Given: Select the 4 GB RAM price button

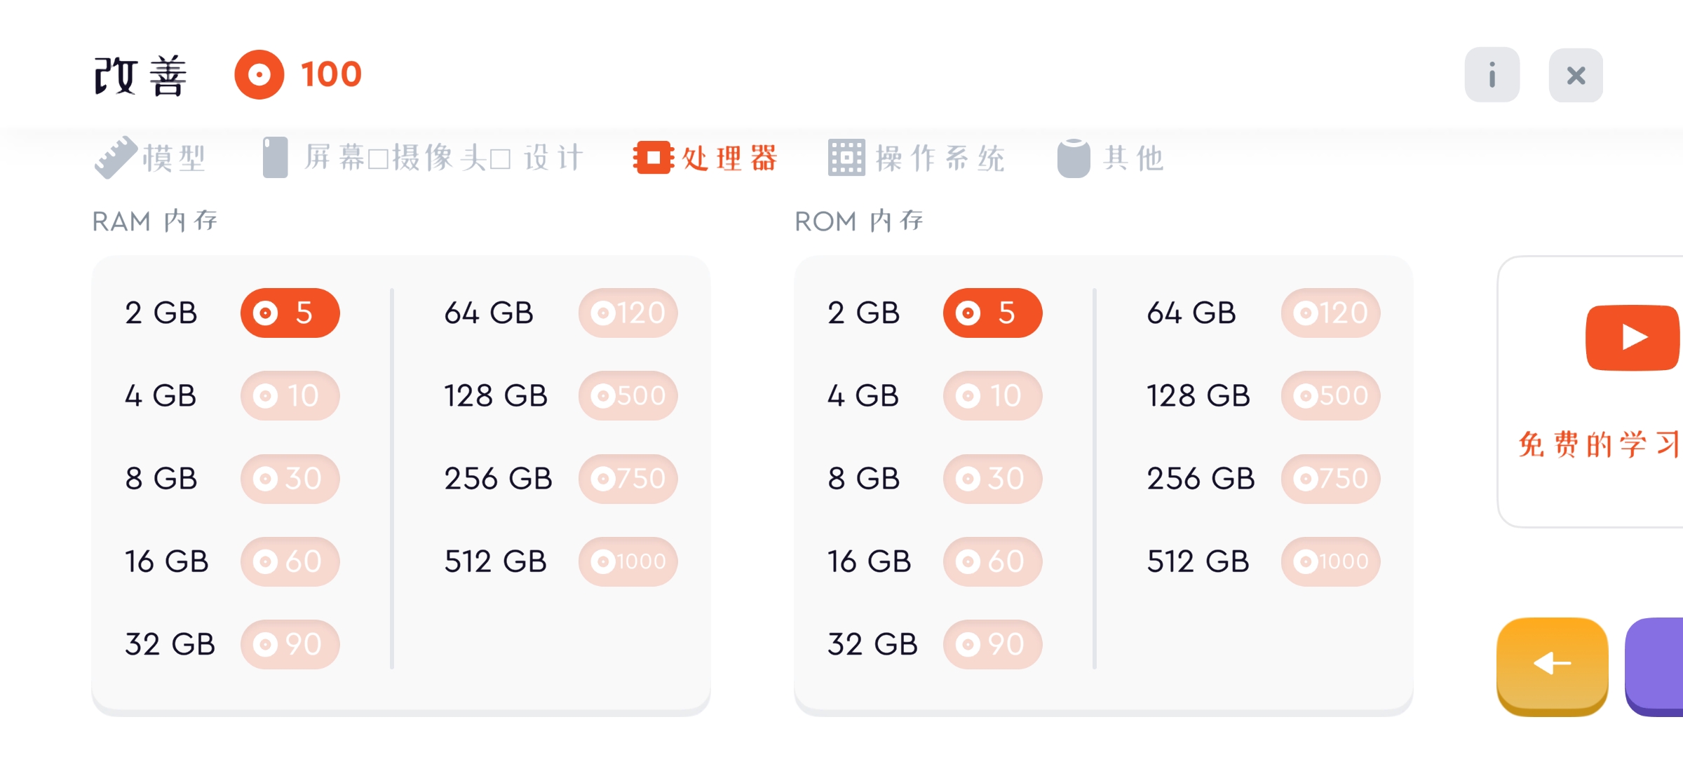Looking at the screenshot, I should point(290,395).
